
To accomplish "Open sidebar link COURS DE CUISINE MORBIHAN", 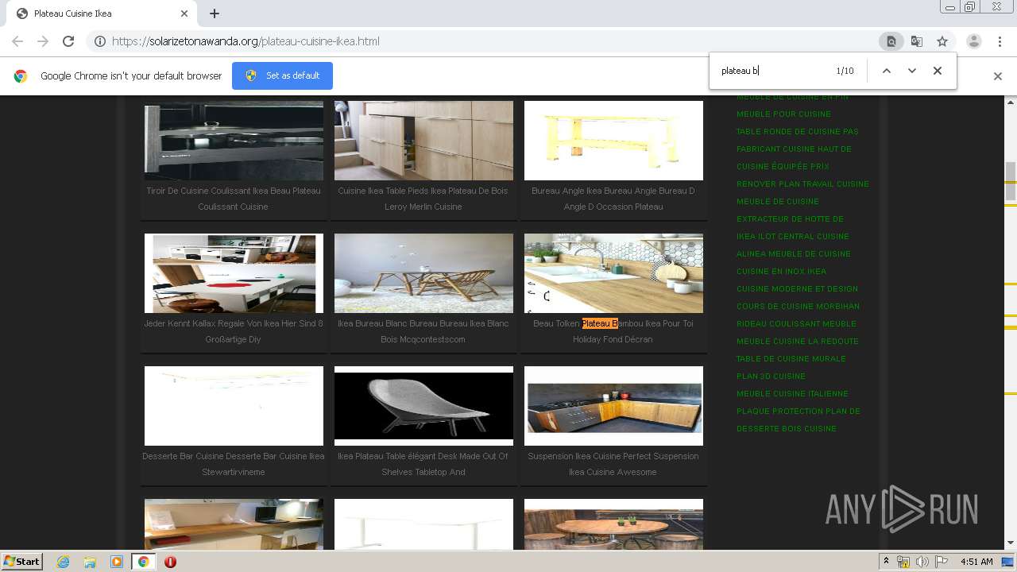I will click(798, 307).
